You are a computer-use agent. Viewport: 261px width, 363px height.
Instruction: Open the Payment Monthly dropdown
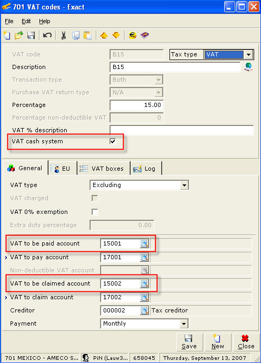tap(184, 323)
